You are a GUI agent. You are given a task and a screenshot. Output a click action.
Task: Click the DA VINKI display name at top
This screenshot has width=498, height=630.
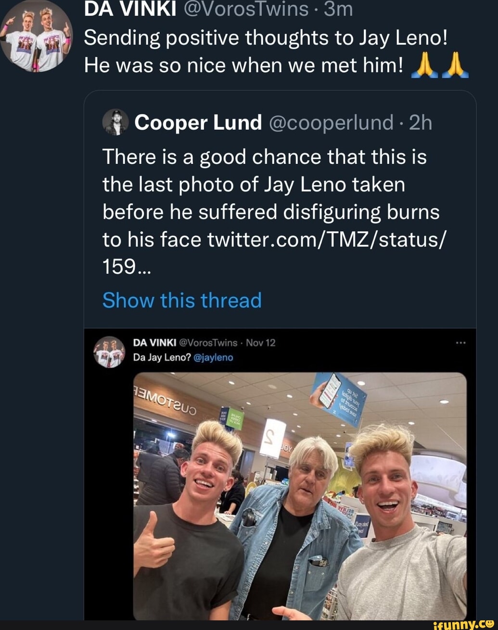(130, 9)
